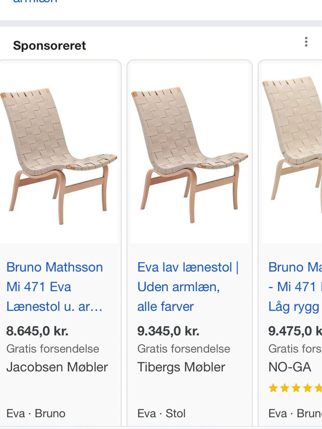Click the yellow star rating under NO-GA
The width and height of the screenshot is (322, 429).
(x=294, y=388)
